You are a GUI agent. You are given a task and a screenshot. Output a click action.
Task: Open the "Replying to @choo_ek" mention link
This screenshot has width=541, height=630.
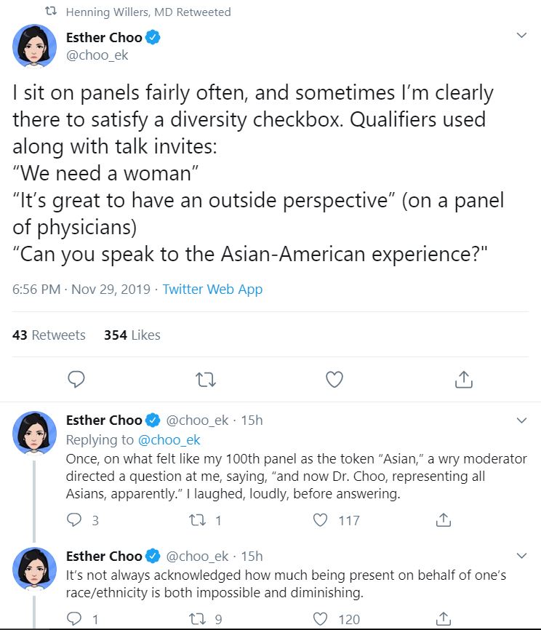[169, 439]
